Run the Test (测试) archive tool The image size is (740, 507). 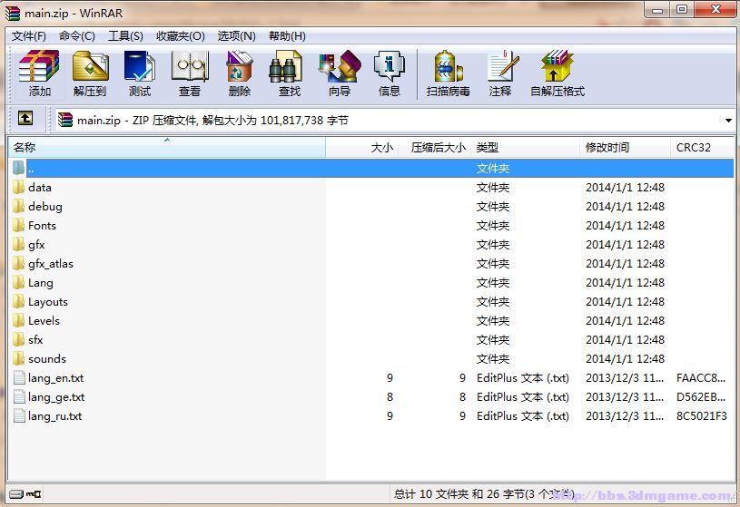tap(140, 73)
